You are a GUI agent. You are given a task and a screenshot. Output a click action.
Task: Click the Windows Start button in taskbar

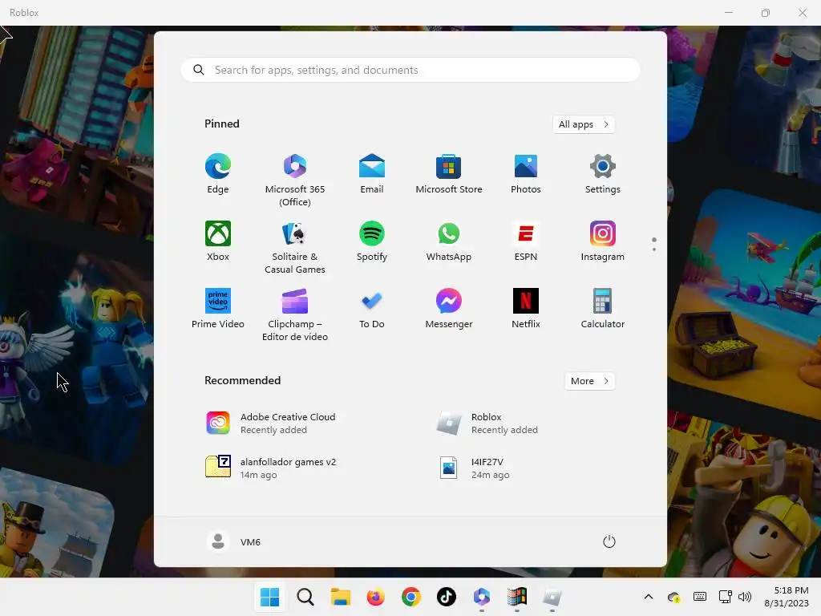pos(269,597)
